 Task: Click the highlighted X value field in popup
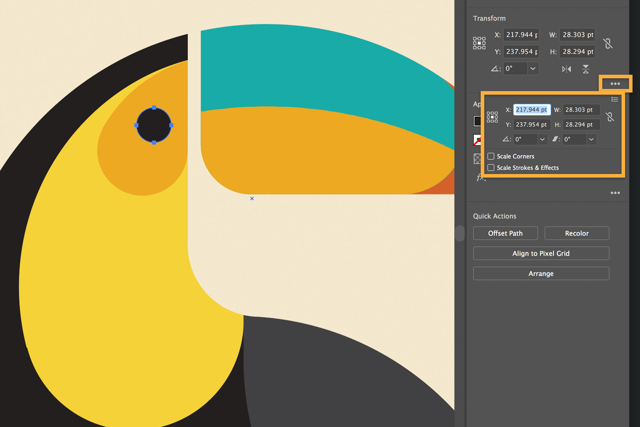[532, 110]
